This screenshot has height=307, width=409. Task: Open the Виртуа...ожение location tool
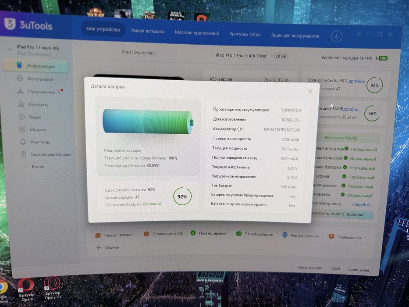[300, 236]
